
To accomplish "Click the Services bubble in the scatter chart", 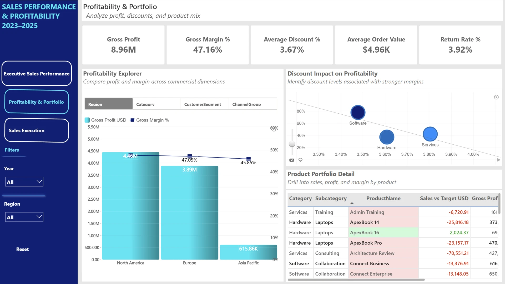I will coord(430,134).
